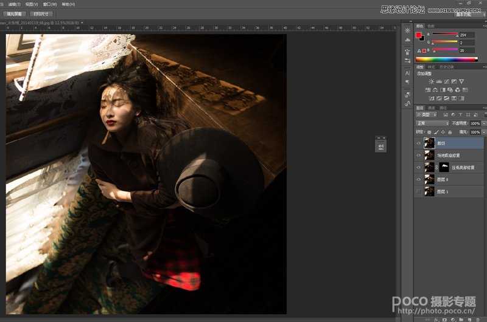Image resolution: width=487 pixels, height=322 pixels.
Task: Open the layer filter 类型 dropdown
Action: click(x=426, y=115)
